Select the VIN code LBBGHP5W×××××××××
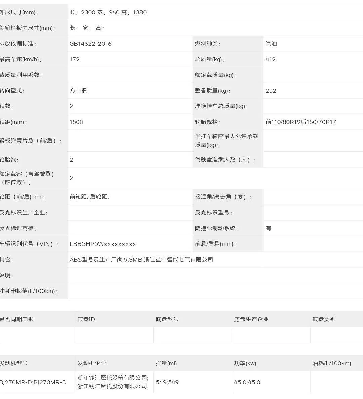Viewport: 363px width, 399px height. pos(103,244)
